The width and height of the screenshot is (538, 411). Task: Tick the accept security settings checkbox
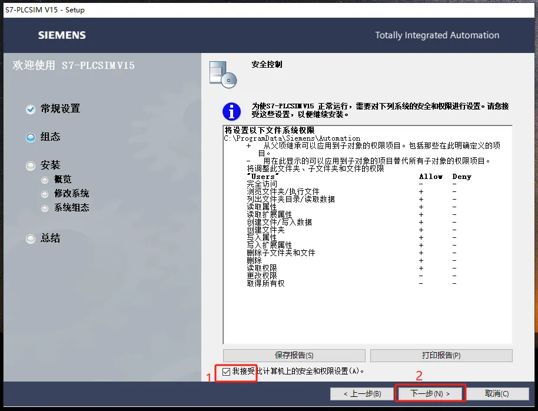coord(226,372)
